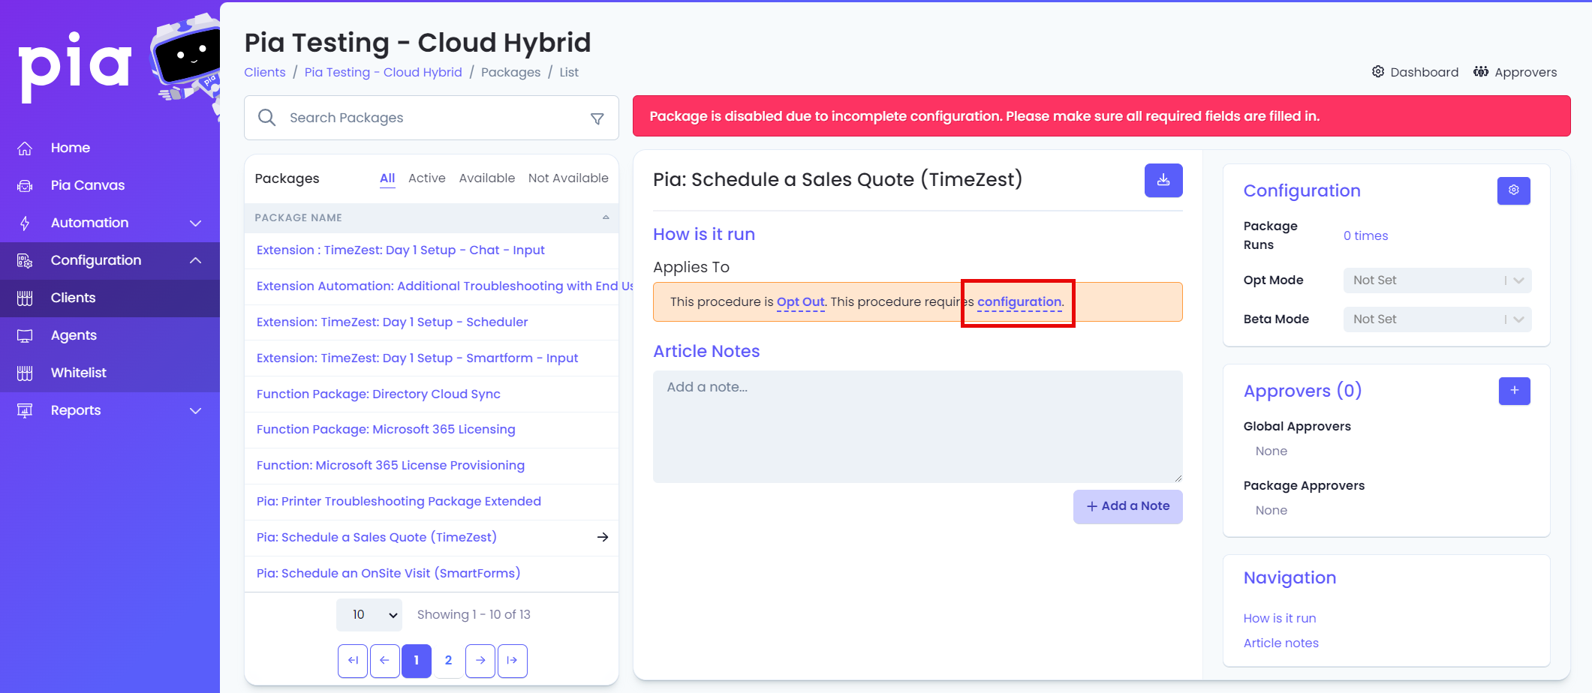Open Function Package: Directory Cloud Sync
Screen dimensions: 1592x693
(x=378, y=394)
